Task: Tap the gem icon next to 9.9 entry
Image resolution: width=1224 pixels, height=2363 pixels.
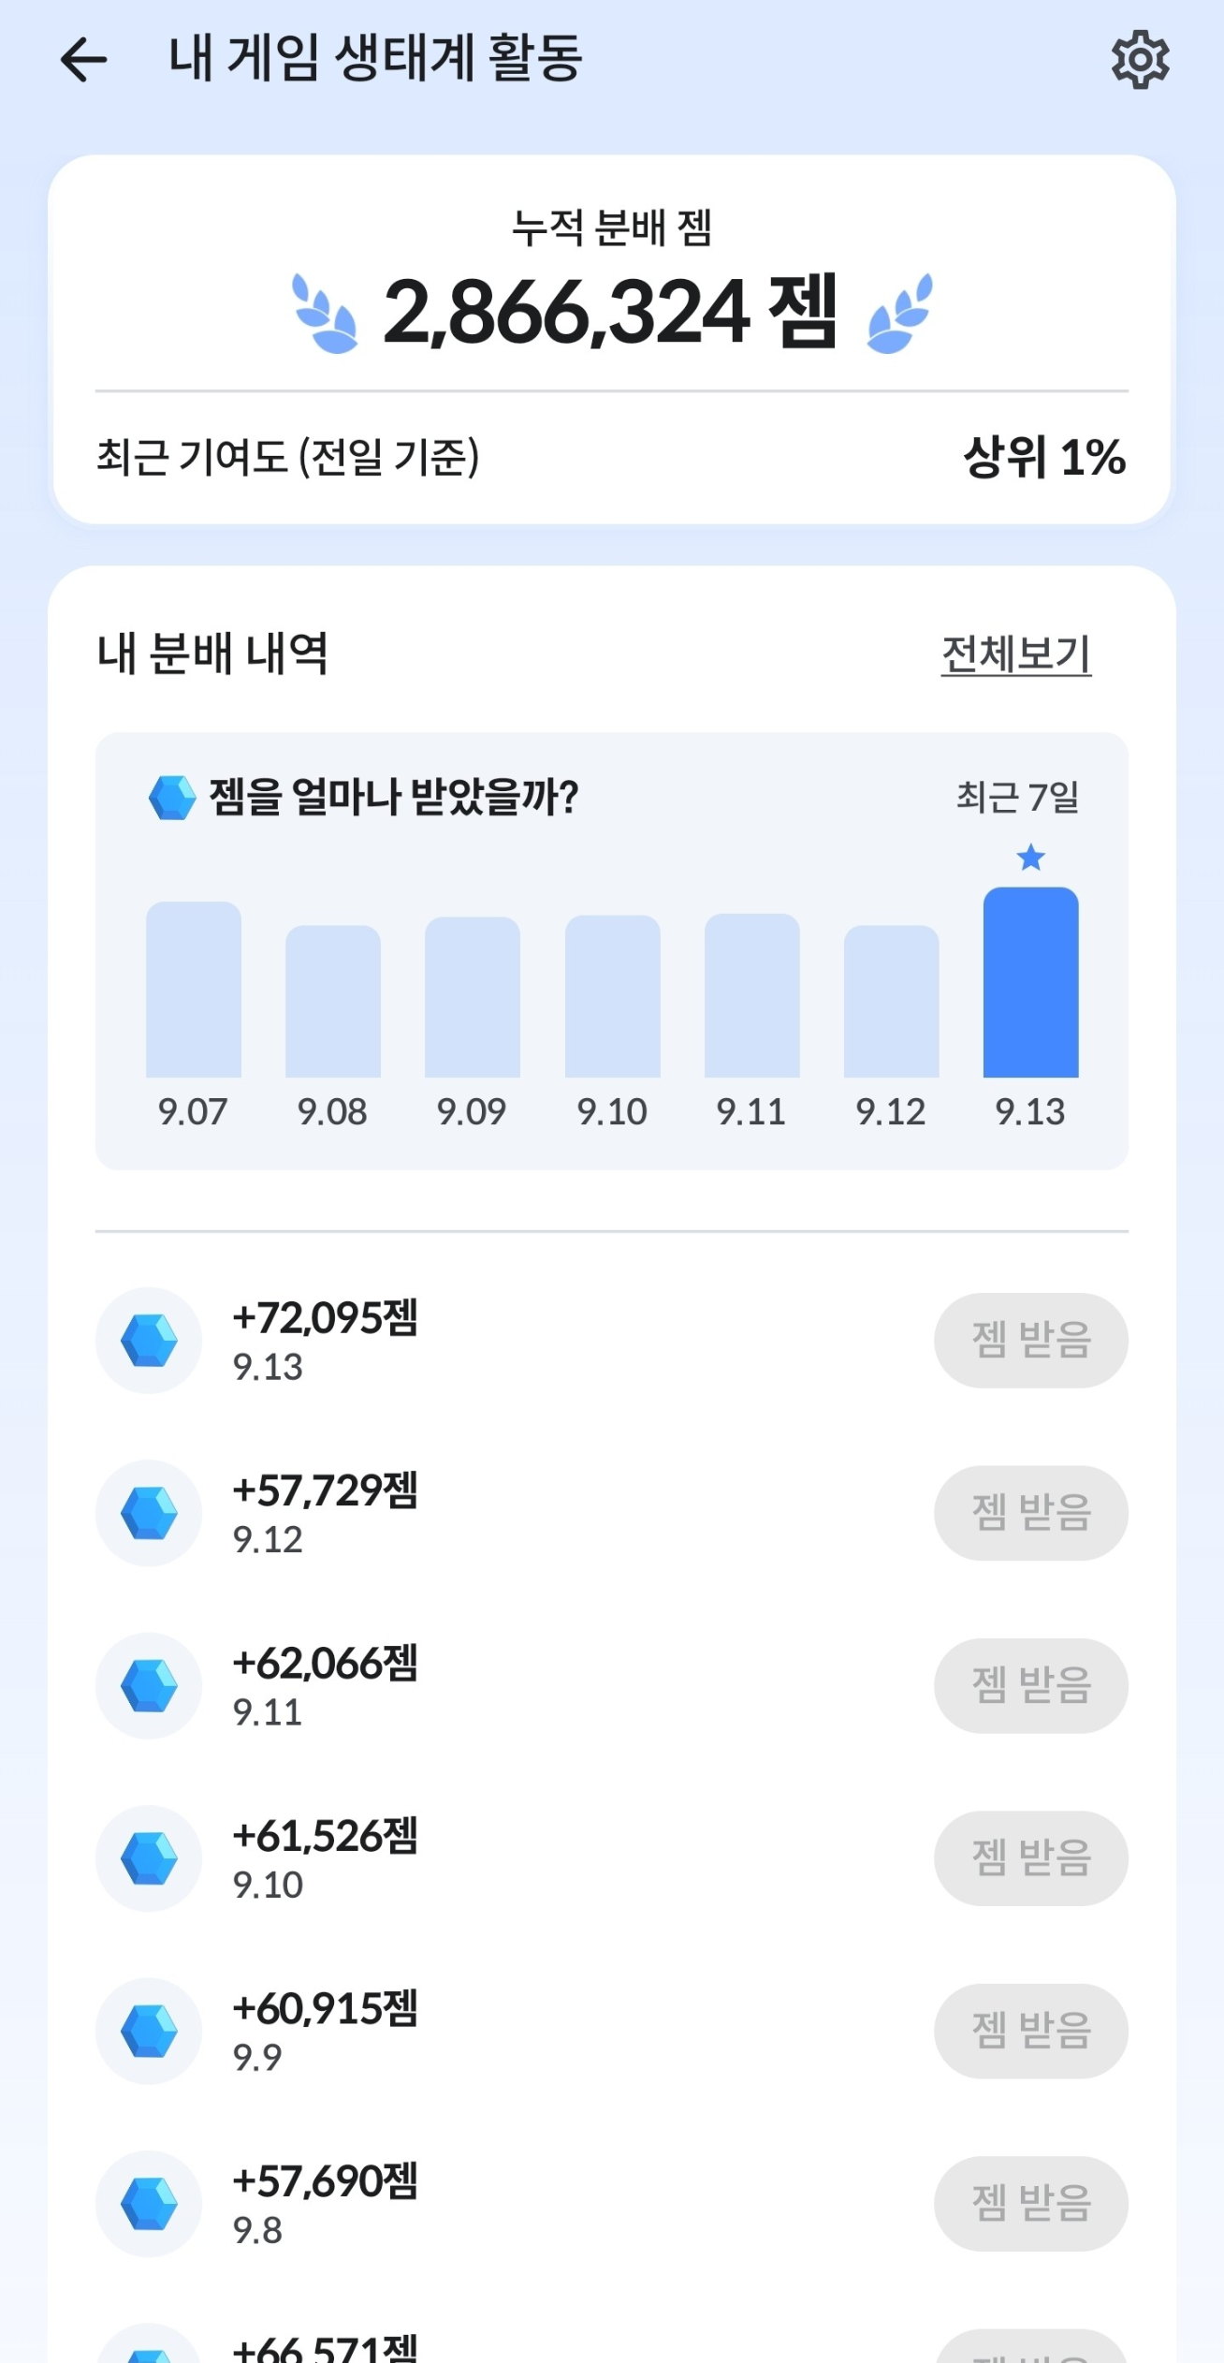Action: (149, 2032)
